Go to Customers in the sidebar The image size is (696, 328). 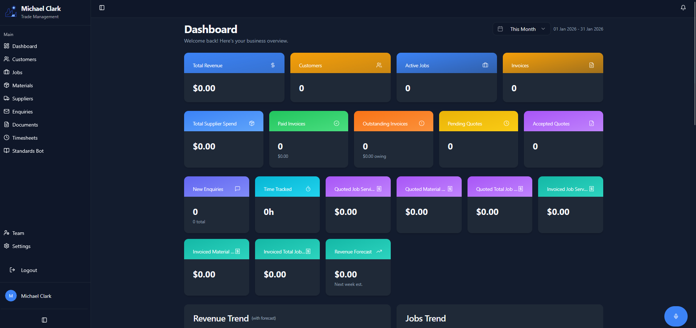click(24, 59)
